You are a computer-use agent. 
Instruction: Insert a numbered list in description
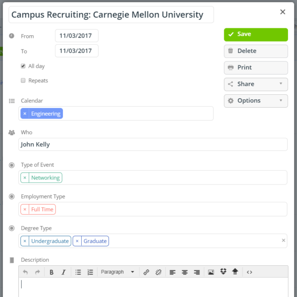click(x=90, y=272)
